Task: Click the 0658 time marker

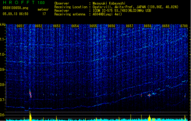Action: pyautogui.click(x=148, y=26)
